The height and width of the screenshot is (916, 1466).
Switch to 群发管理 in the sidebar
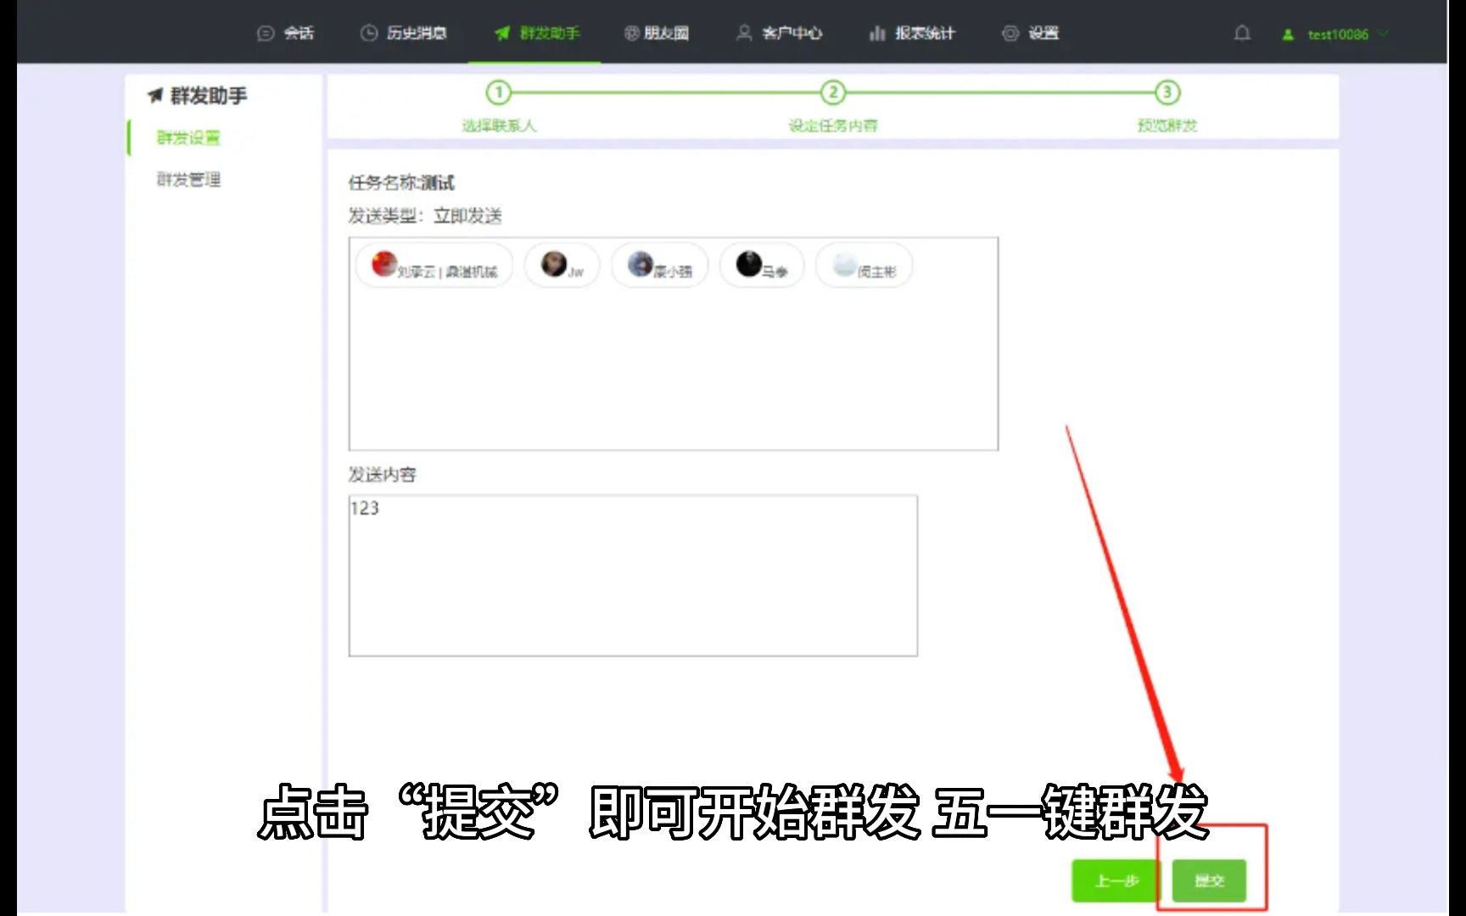tap(187, 179)
